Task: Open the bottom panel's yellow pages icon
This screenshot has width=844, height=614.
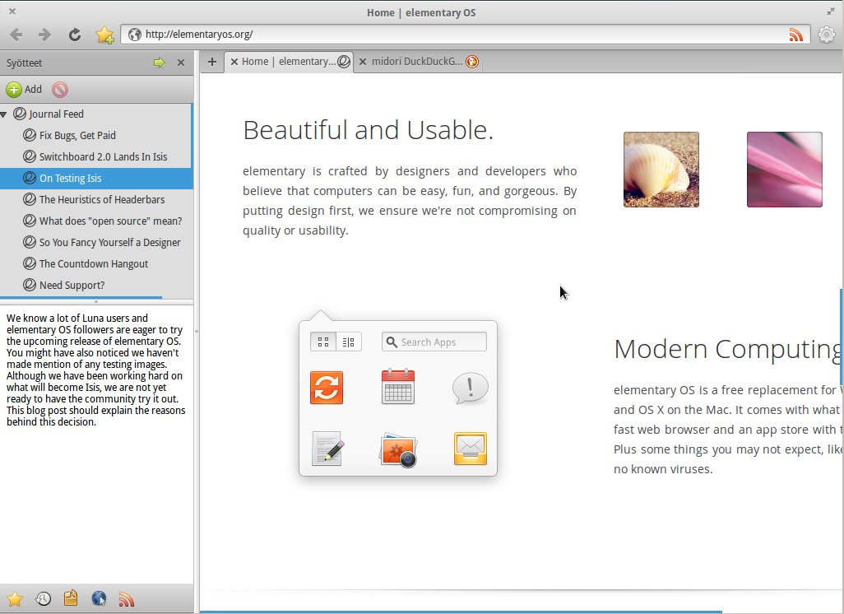Action: [71, 598]
